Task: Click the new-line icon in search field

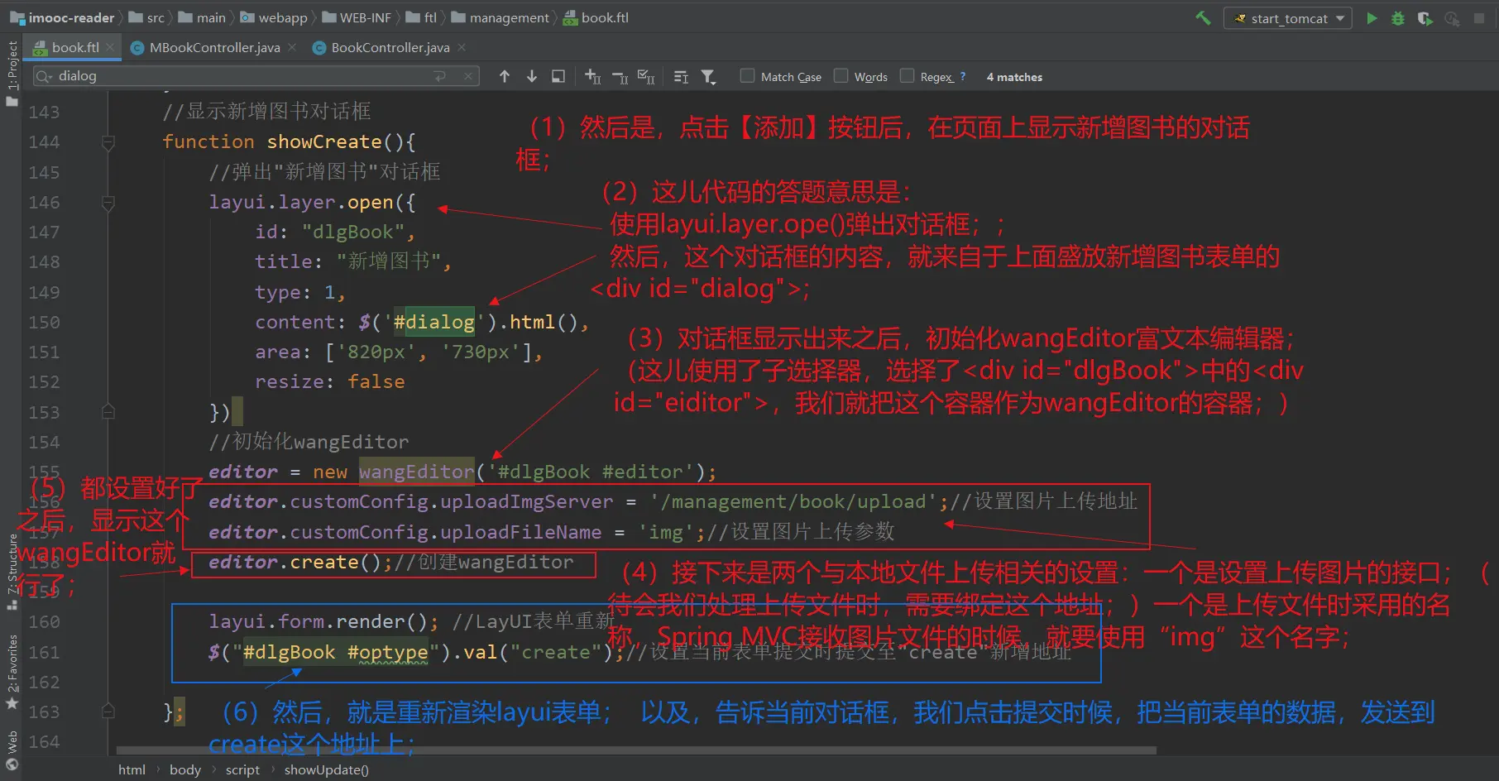Action: (440, 76)
